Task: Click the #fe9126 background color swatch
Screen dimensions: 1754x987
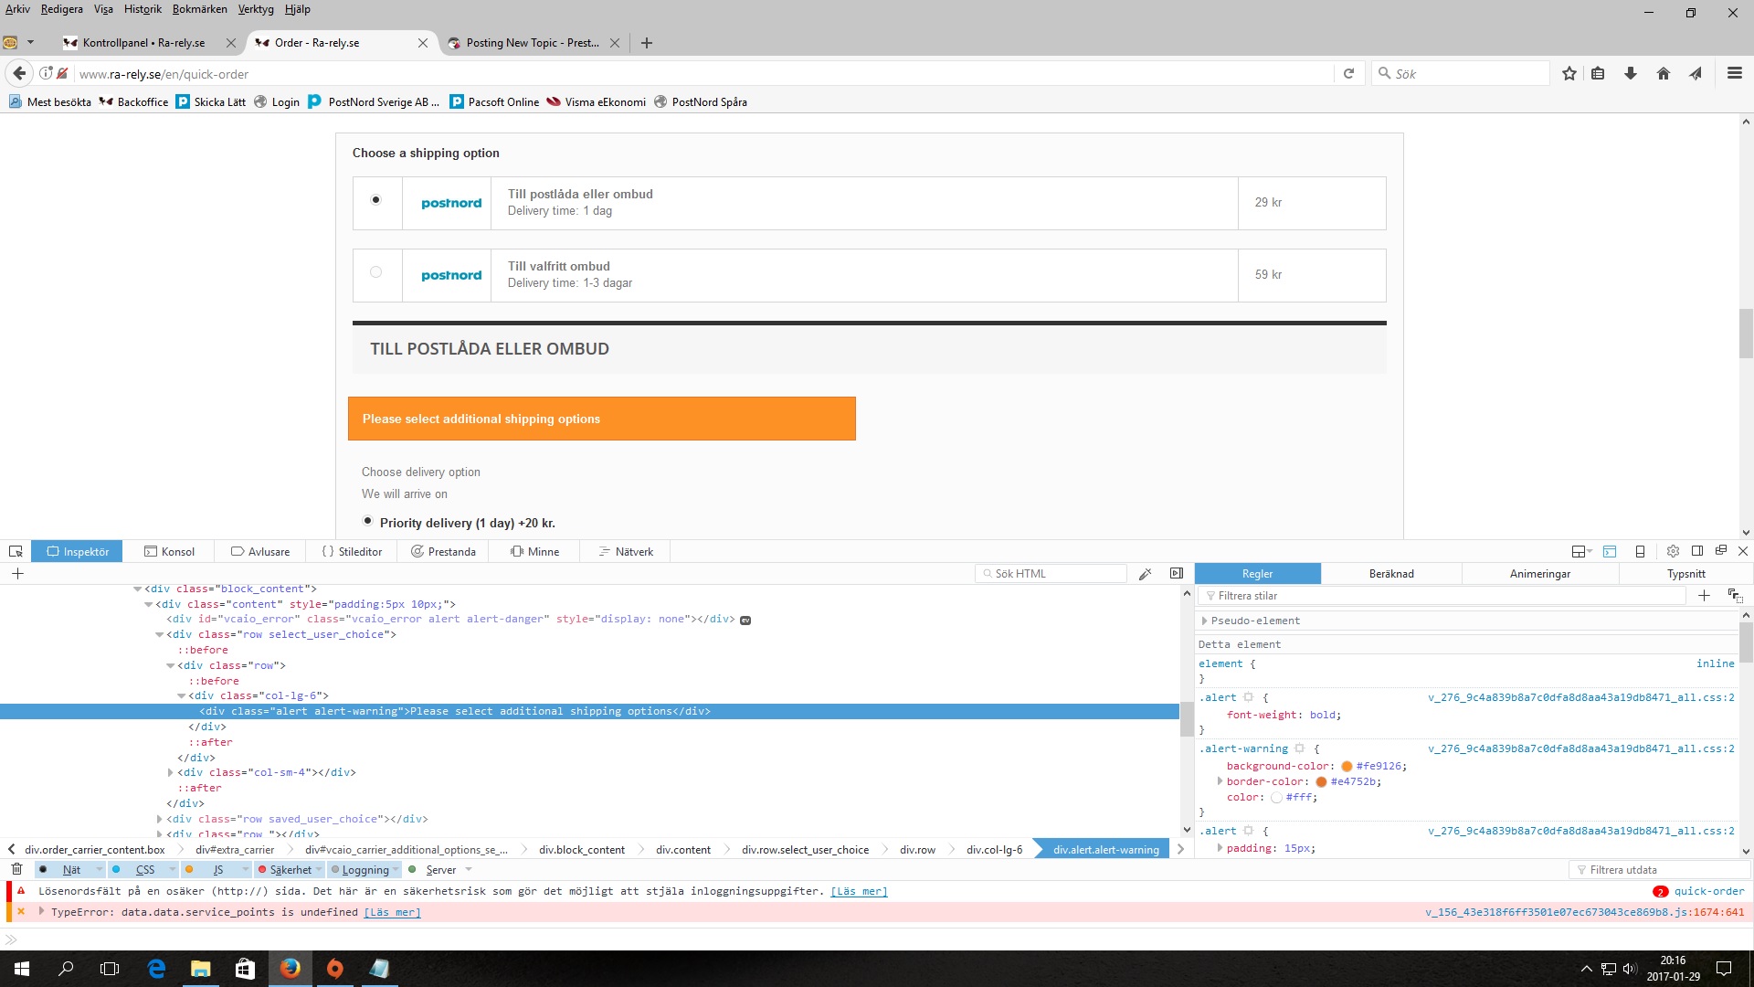Action: coord(1347,766)
